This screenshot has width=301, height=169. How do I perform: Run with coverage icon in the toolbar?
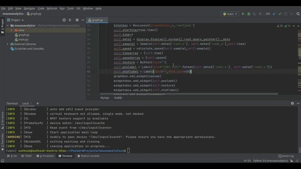254,14
